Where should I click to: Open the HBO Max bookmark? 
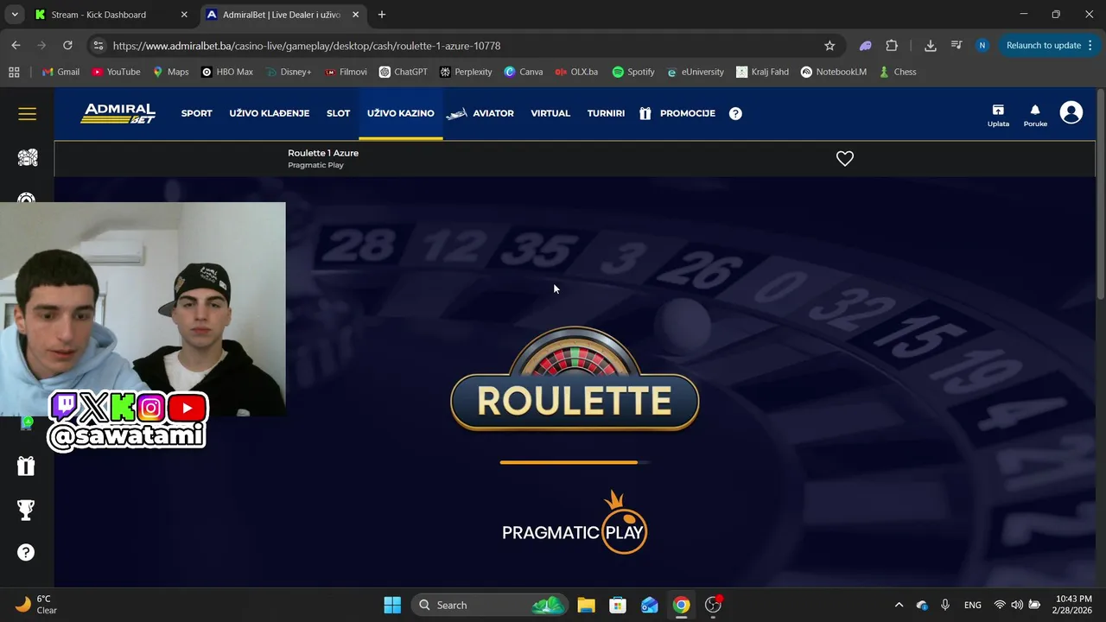[226, 72]
